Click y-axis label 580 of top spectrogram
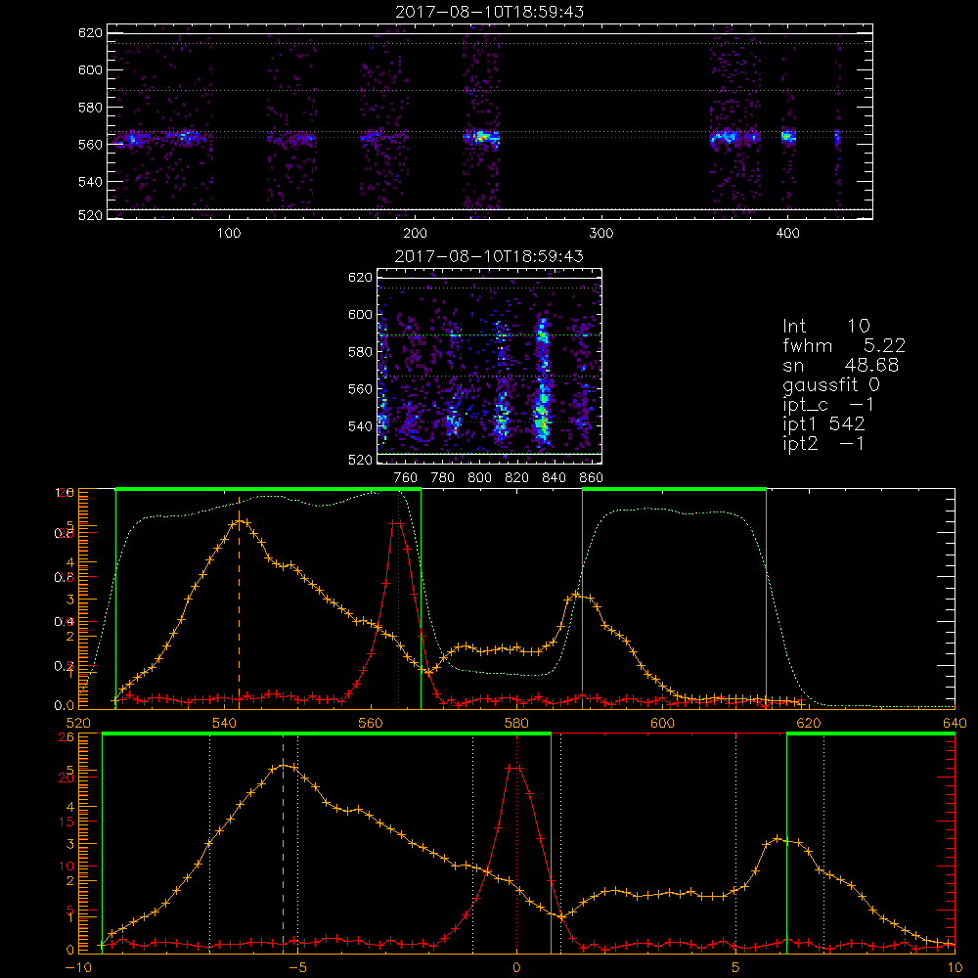Image resolution: width=978 pixels, height=978 pixels. click(90, 108)
